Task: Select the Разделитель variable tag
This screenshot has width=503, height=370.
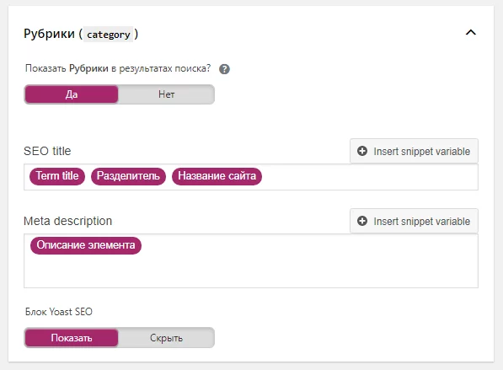Action: (x=128, y=176)
